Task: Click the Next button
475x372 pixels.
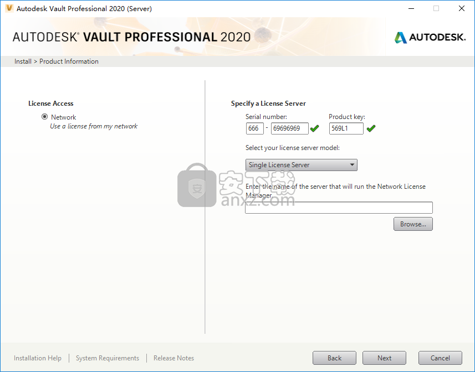Action: point(384,358)
